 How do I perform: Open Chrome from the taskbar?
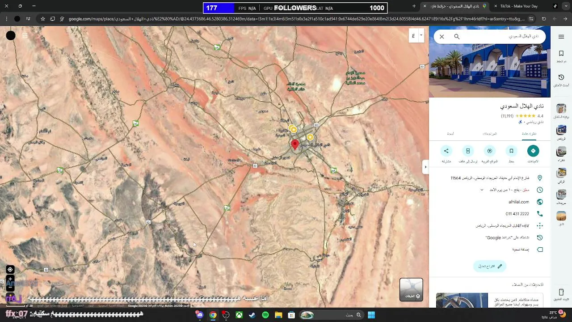click(213, 315)
